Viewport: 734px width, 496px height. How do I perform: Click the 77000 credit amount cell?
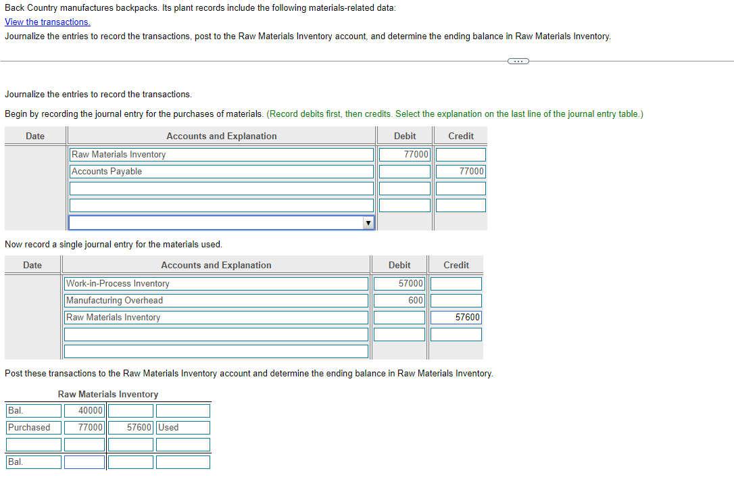(460, 171)
